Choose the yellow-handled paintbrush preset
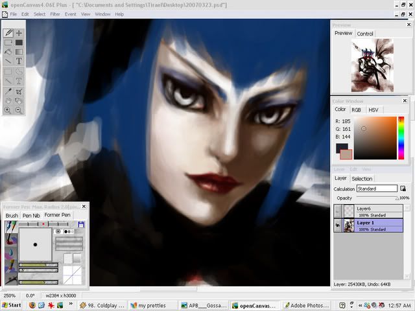 (x=11, y=265)
